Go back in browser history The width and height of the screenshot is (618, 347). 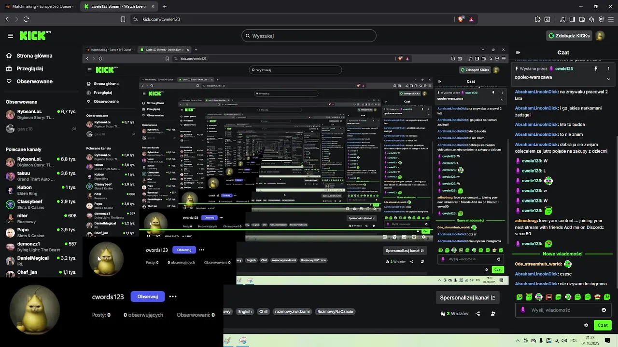pyautogui.click(x=7, y=19)
